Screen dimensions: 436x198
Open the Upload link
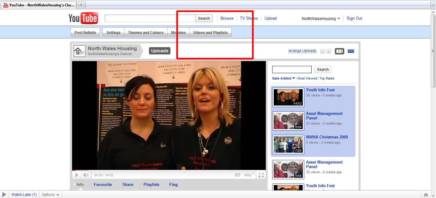tap(271, 18)
